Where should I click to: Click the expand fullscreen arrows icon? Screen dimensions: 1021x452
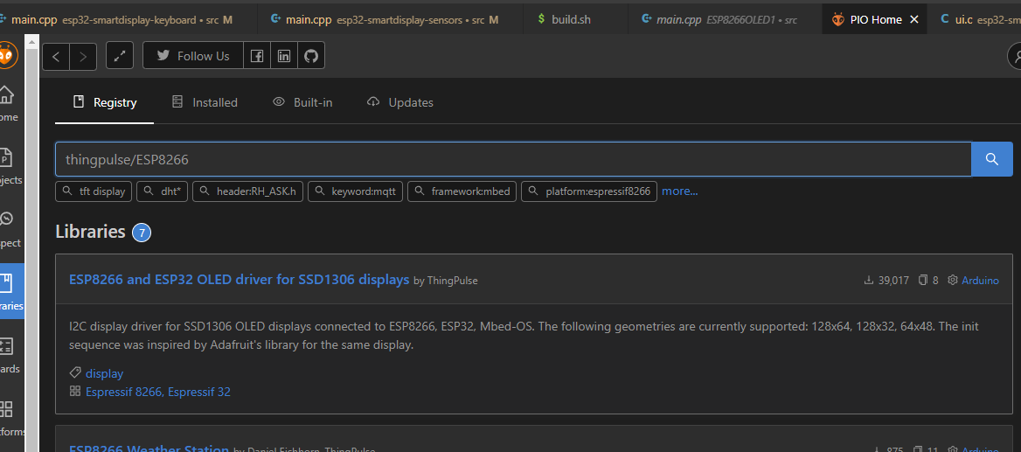[x=120, y=56]
